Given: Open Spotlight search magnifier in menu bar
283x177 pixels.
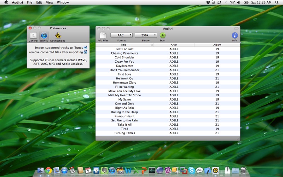Looking at the screenshot, I should [x=277, y=2].
